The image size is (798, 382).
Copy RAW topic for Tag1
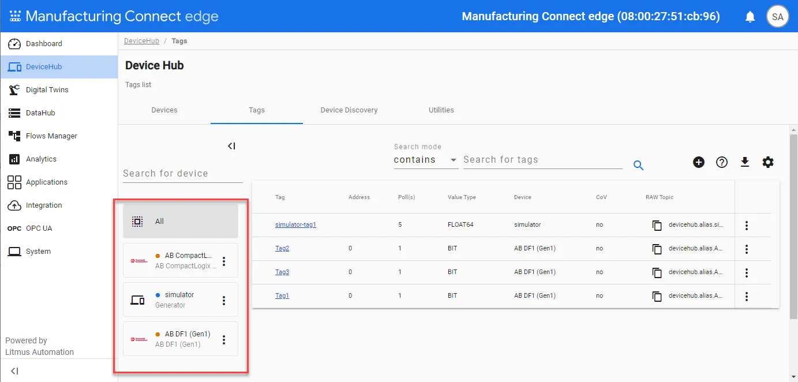657,296
